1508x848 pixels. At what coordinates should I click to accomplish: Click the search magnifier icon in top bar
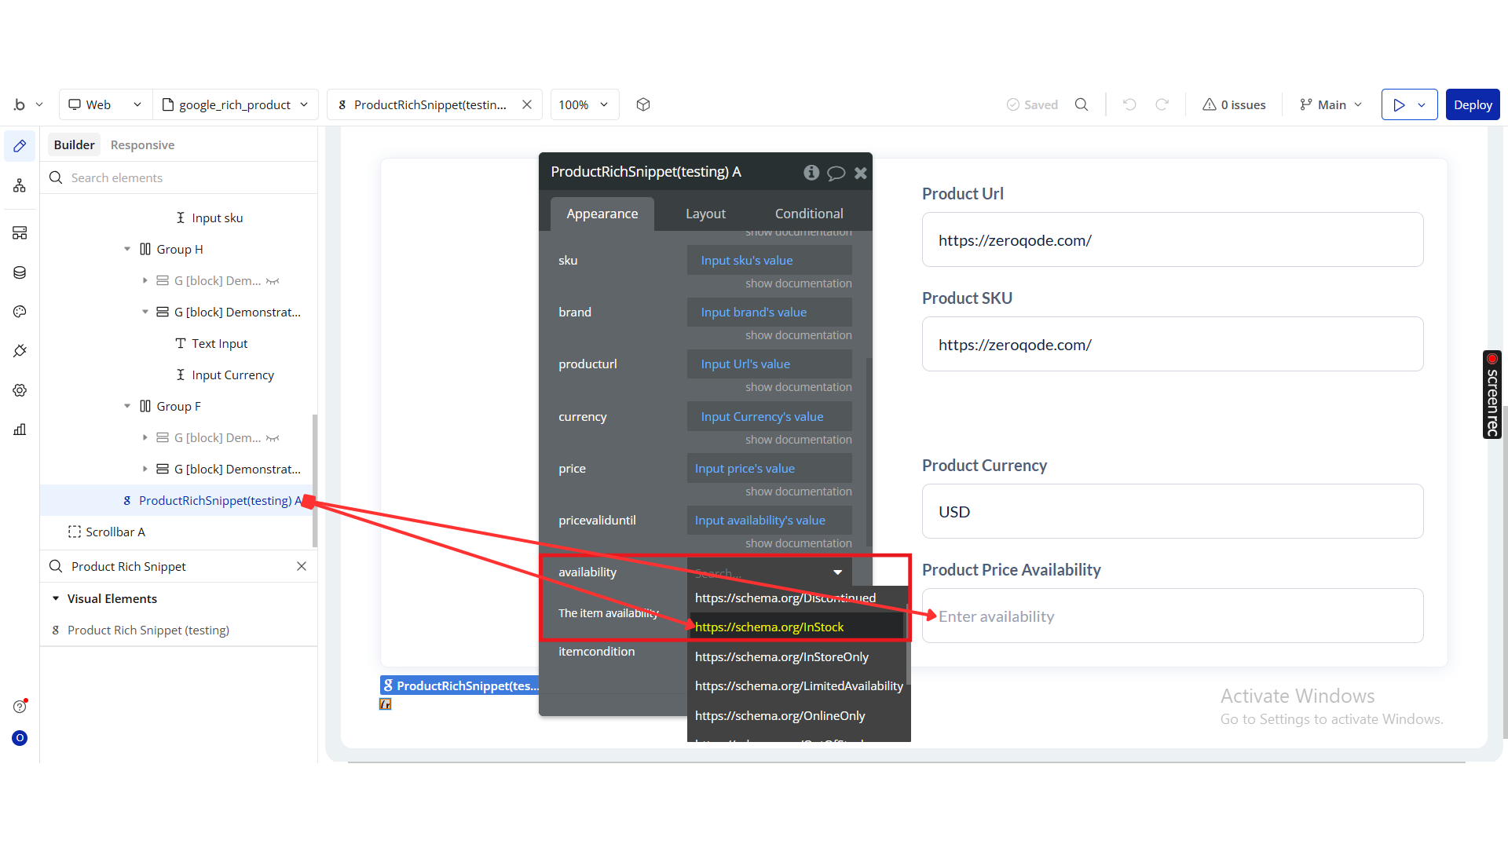coord(1082,104)
